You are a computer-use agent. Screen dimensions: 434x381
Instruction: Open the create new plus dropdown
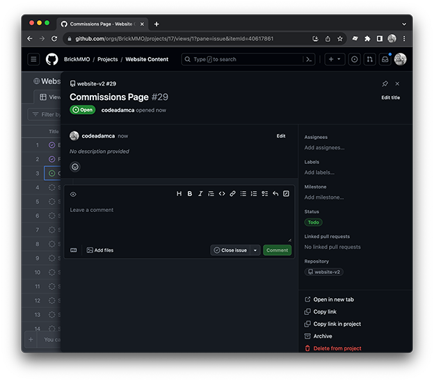point(335,60)
